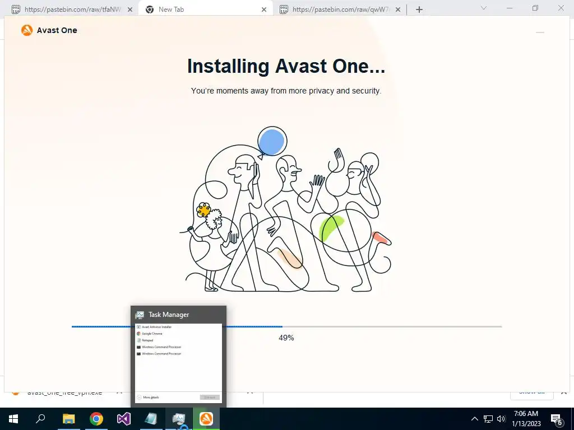Screen dimensions: 574x430
Task: Switch to the New Tab browser tab
Action: pos(205,10)
